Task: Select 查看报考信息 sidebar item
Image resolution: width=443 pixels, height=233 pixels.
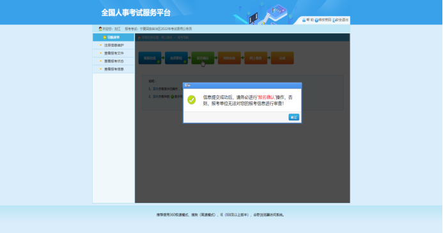Action: 114,69
